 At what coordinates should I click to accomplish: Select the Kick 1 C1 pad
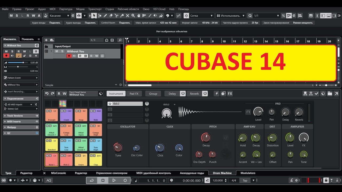(52, 160)
